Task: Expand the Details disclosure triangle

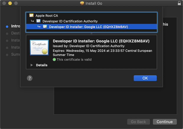Action: [x=32, y=65]
